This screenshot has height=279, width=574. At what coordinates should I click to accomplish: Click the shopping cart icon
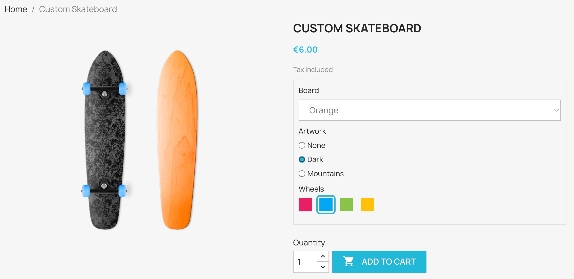(348, 262)
